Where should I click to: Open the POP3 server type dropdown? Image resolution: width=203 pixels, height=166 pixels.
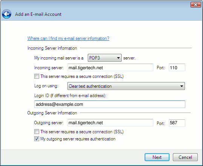click(105, 58)
